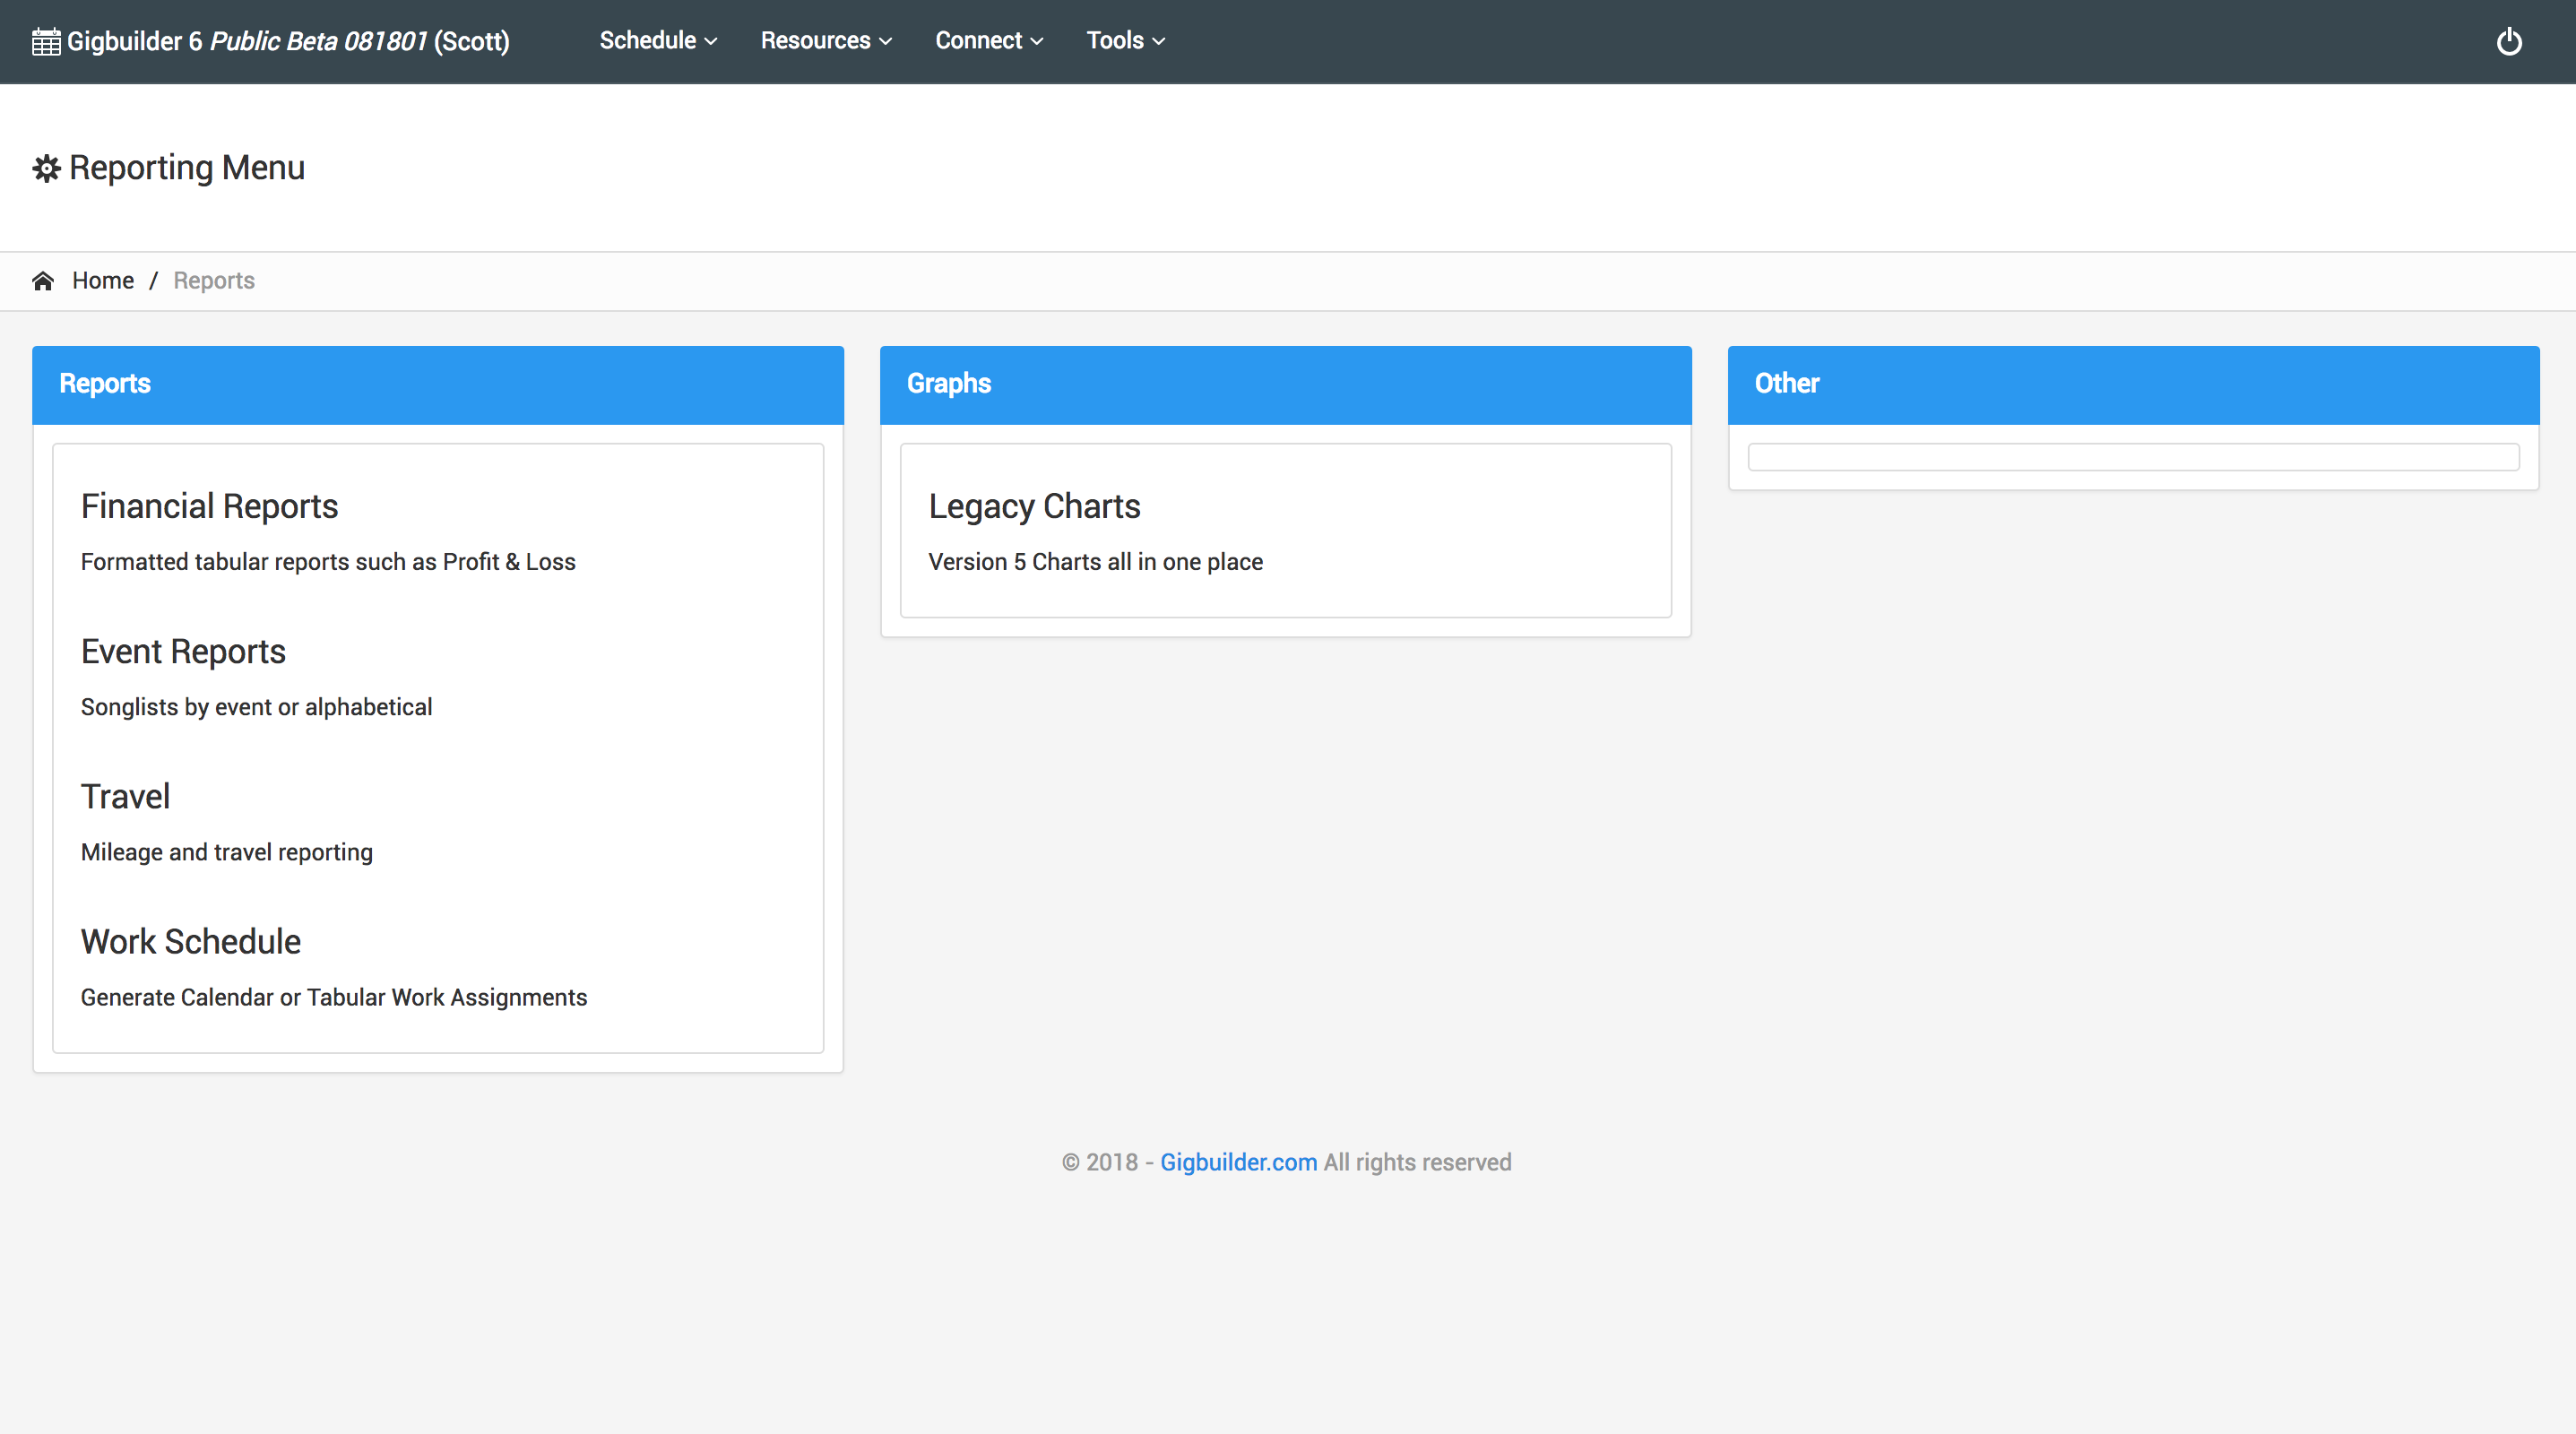2576x1434 pixels.
Task: Click the home breadcrumb icon
Action: [x=43, y=281]
